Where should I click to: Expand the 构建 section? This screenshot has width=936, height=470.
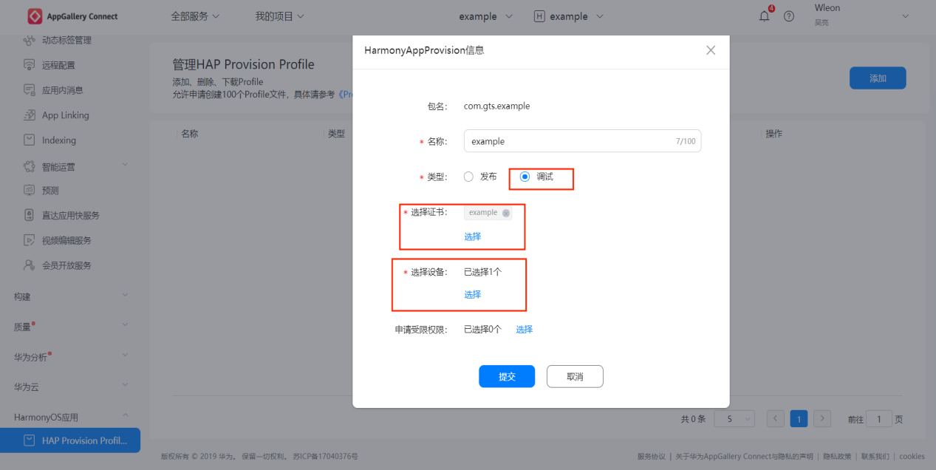[x=125, y=295]
